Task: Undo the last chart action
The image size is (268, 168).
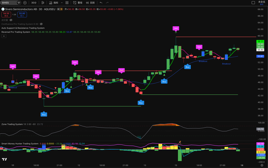Action: point(101,3)
